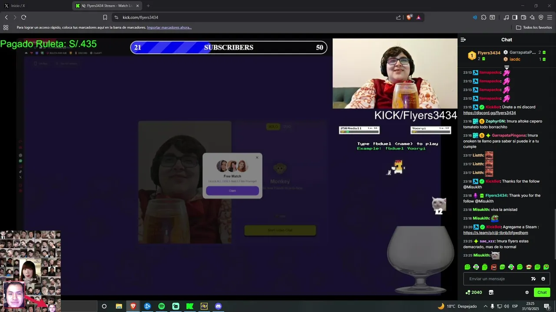The height and width of the screenshot is (312, 556).
Task: Click the subscribers goal progress bar
Action: tap(228, 48)
